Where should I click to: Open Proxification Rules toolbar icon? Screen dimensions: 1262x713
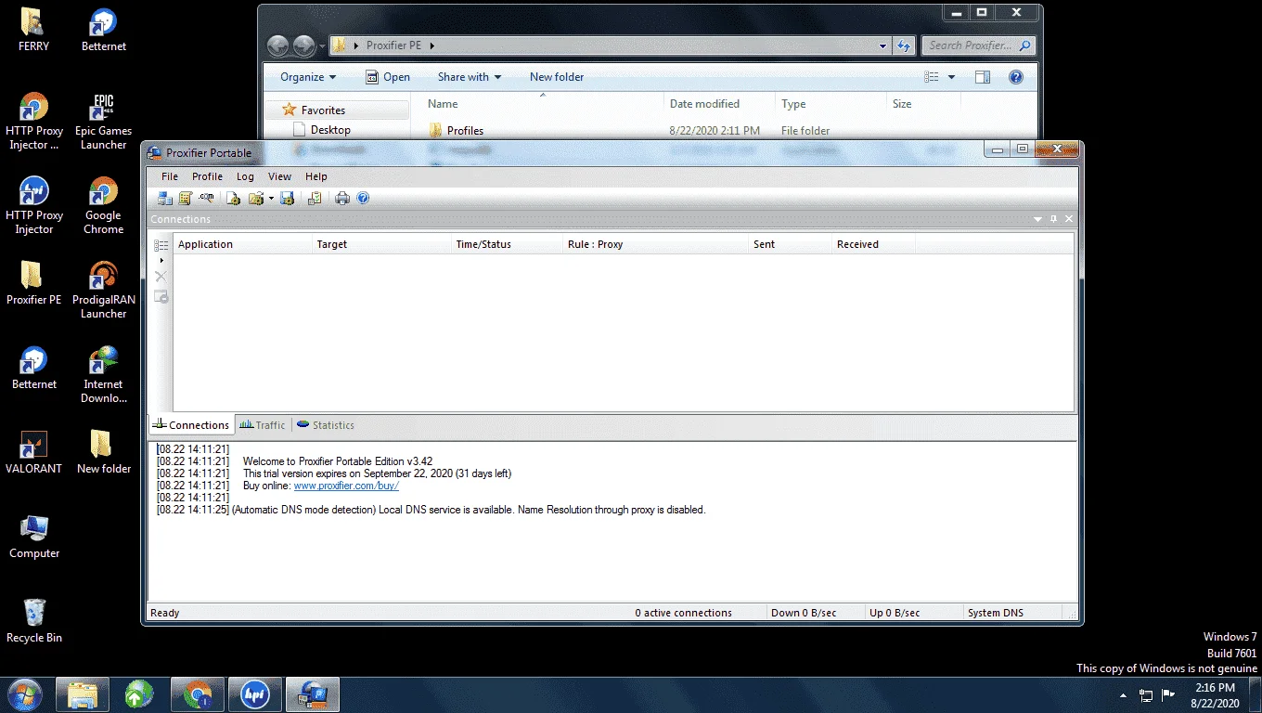click(186, 198)
